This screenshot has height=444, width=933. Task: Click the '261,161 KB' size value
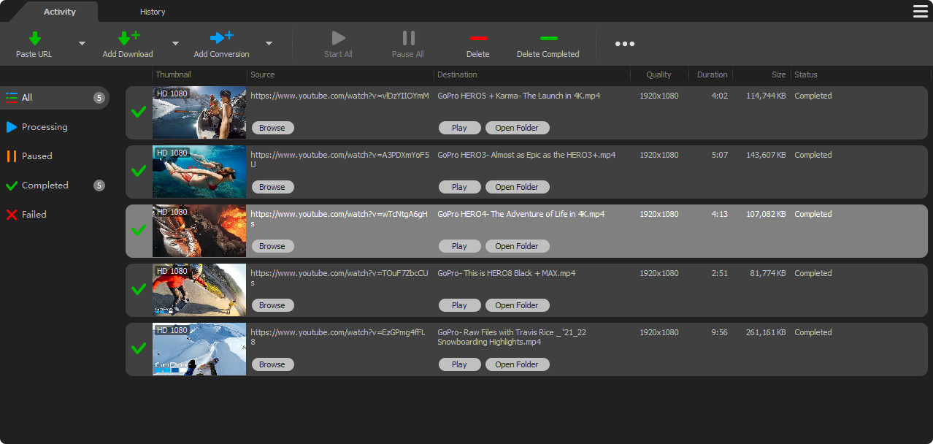point(766,332)
